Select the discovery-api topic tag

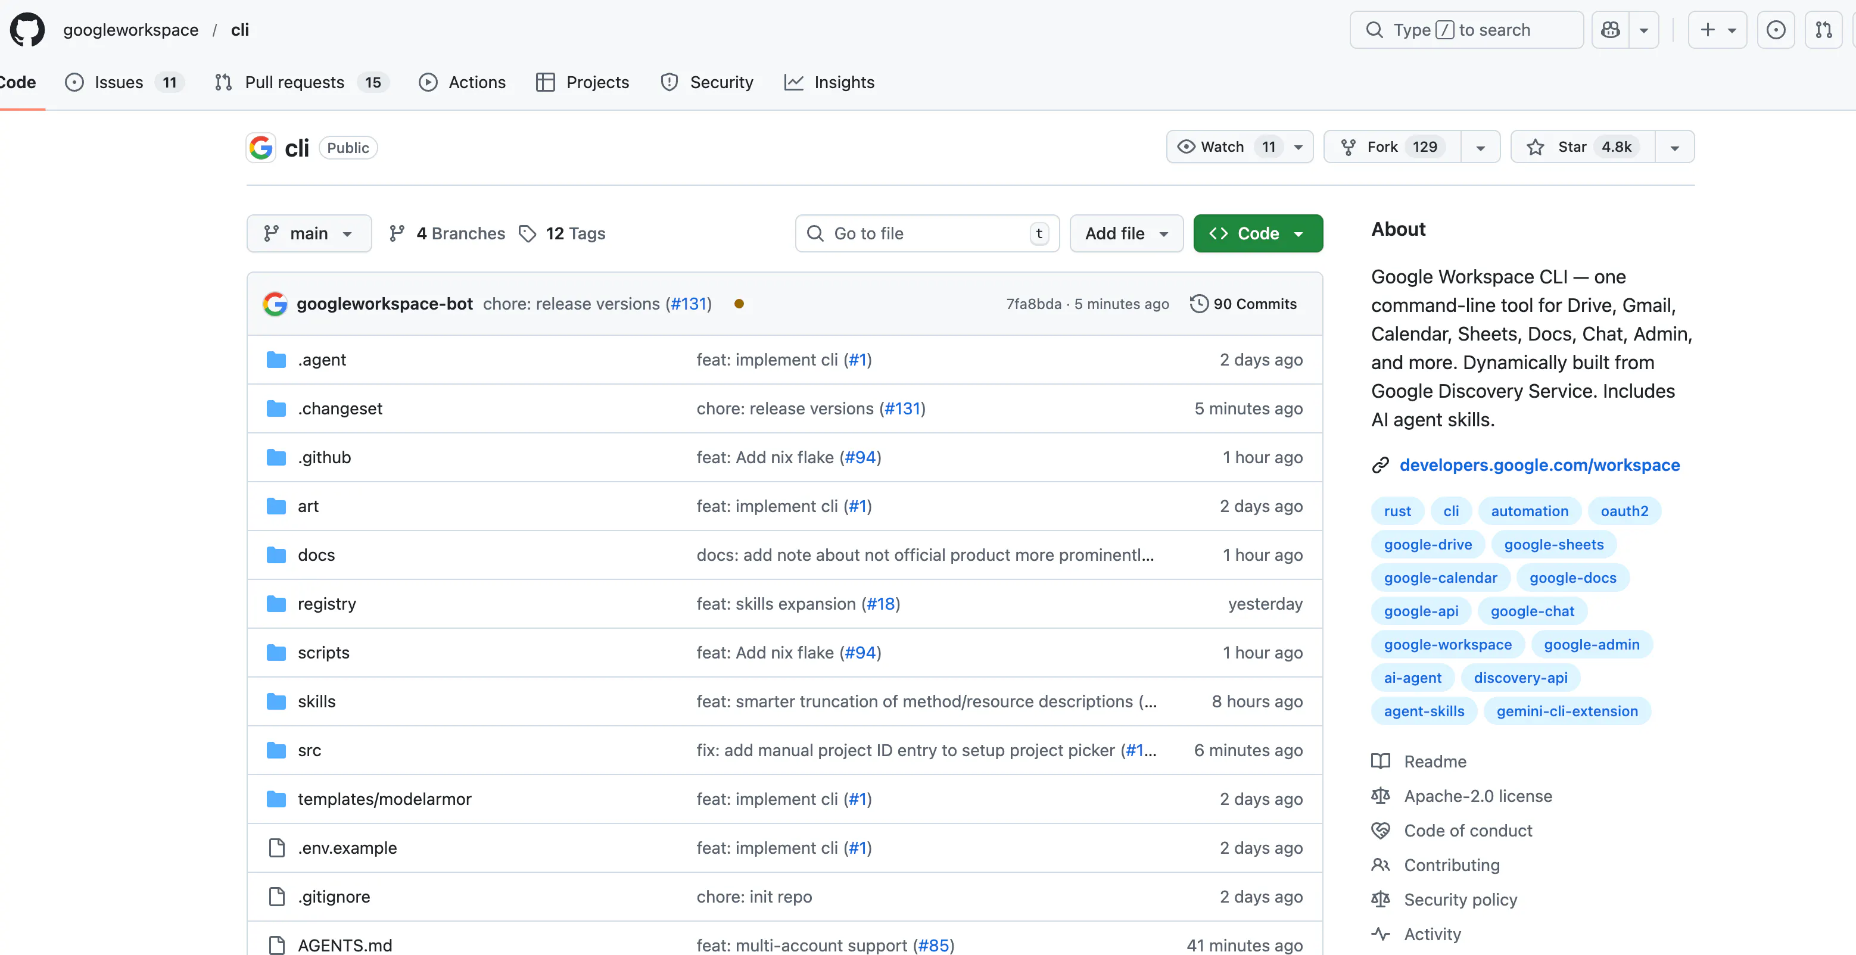(1520, 678)
